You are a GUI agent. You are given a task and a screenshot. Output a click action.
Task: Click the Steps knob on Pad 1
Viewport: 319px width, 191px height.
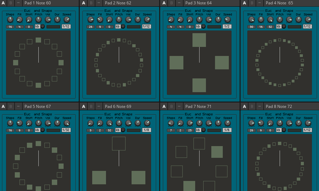(x=10, y=20)
